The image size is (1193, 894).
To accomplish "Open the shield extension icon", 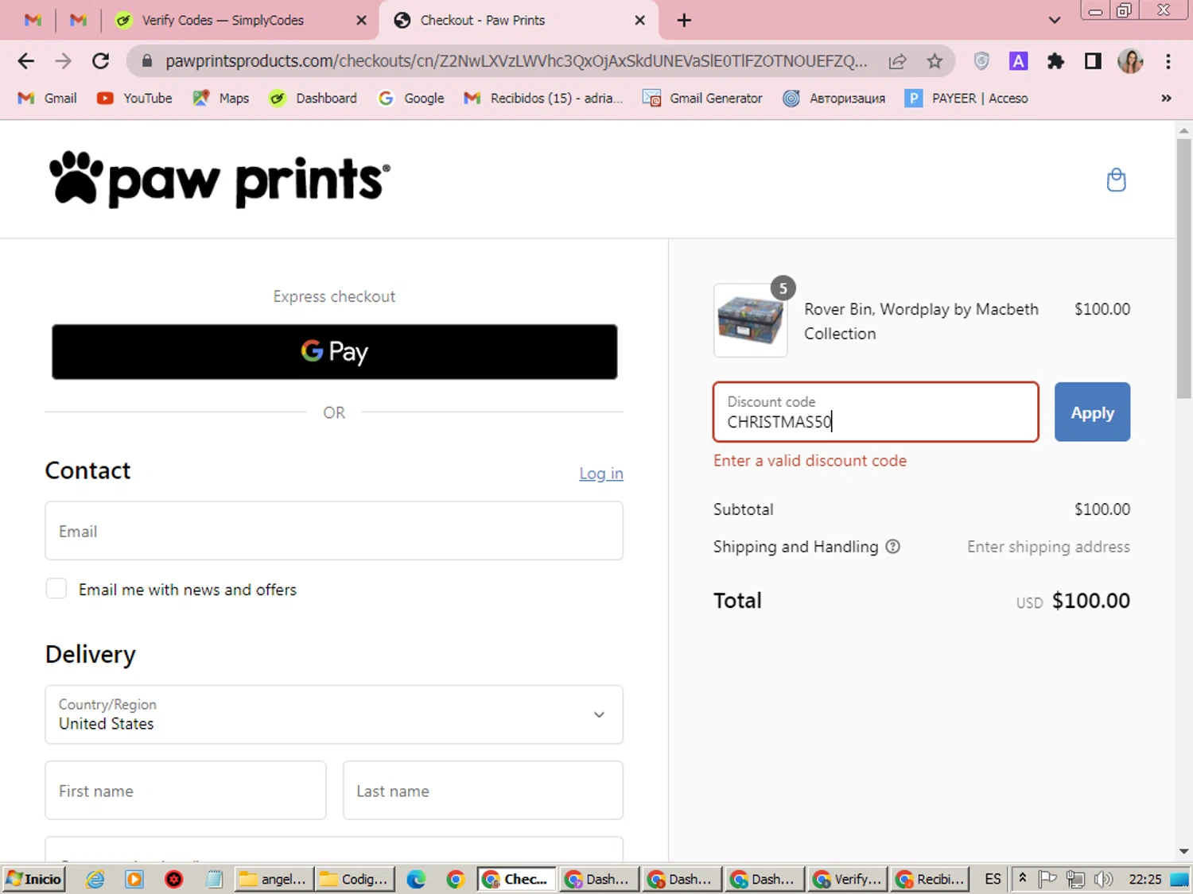I will click(981, 61).
